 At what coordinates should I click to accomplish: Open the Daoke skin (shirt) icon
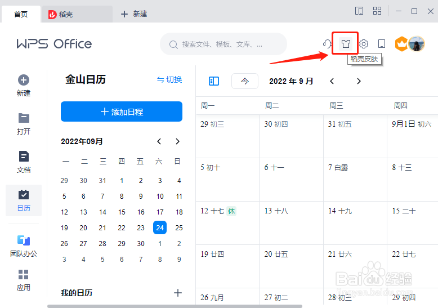tap(346, 43)
